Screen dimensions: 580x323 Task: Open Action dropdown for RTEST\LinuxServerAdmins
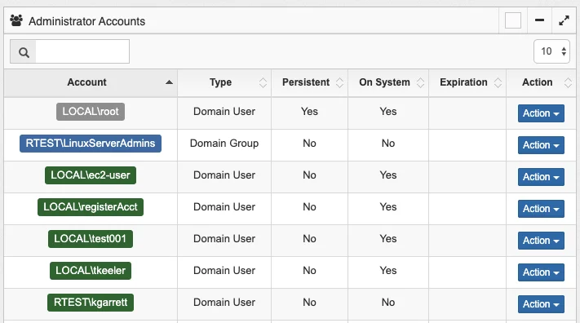(x=541, y=145)
